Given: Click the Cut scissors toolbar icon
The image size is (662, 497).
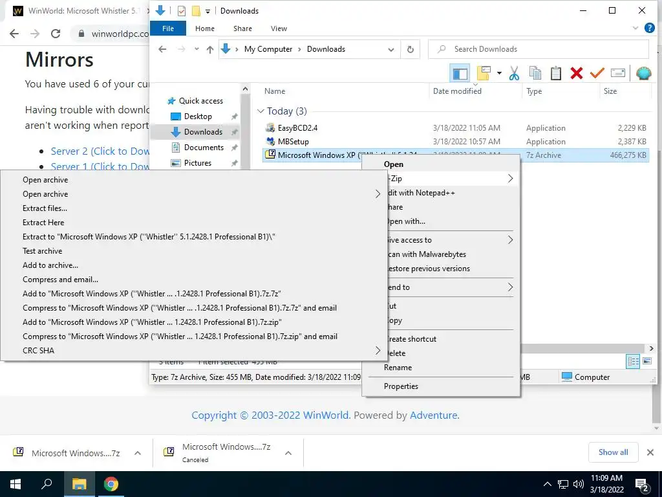Looking at the screenshot, I should 514,73.
